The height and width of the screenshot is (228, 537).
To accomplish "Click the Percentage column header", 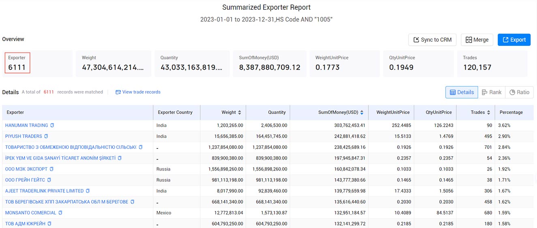I will point(515,113).
